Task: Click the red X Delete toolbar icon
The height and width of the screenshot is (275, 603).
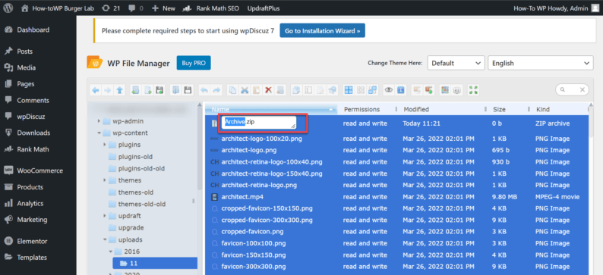Action: (x=268, y=90)
